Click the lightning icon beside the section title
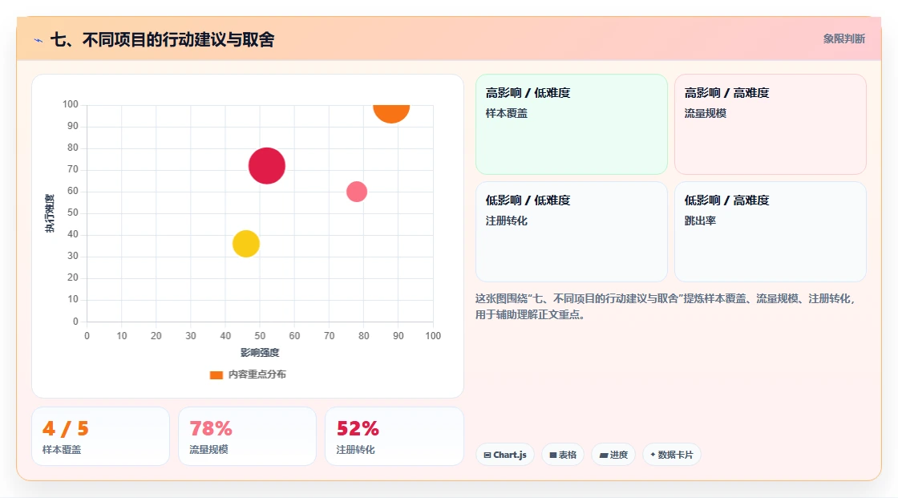The width and height of the screenshot is (898, 498). coord(38,40)
